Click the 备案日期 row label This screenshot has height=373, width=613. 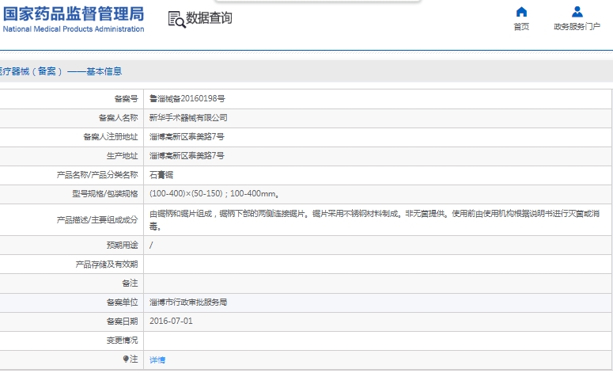122,322
